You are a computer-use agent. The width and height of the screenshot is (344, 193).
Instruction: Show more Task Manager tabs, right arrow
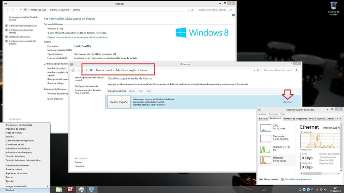pyautogui.click(x=341, y=118)
